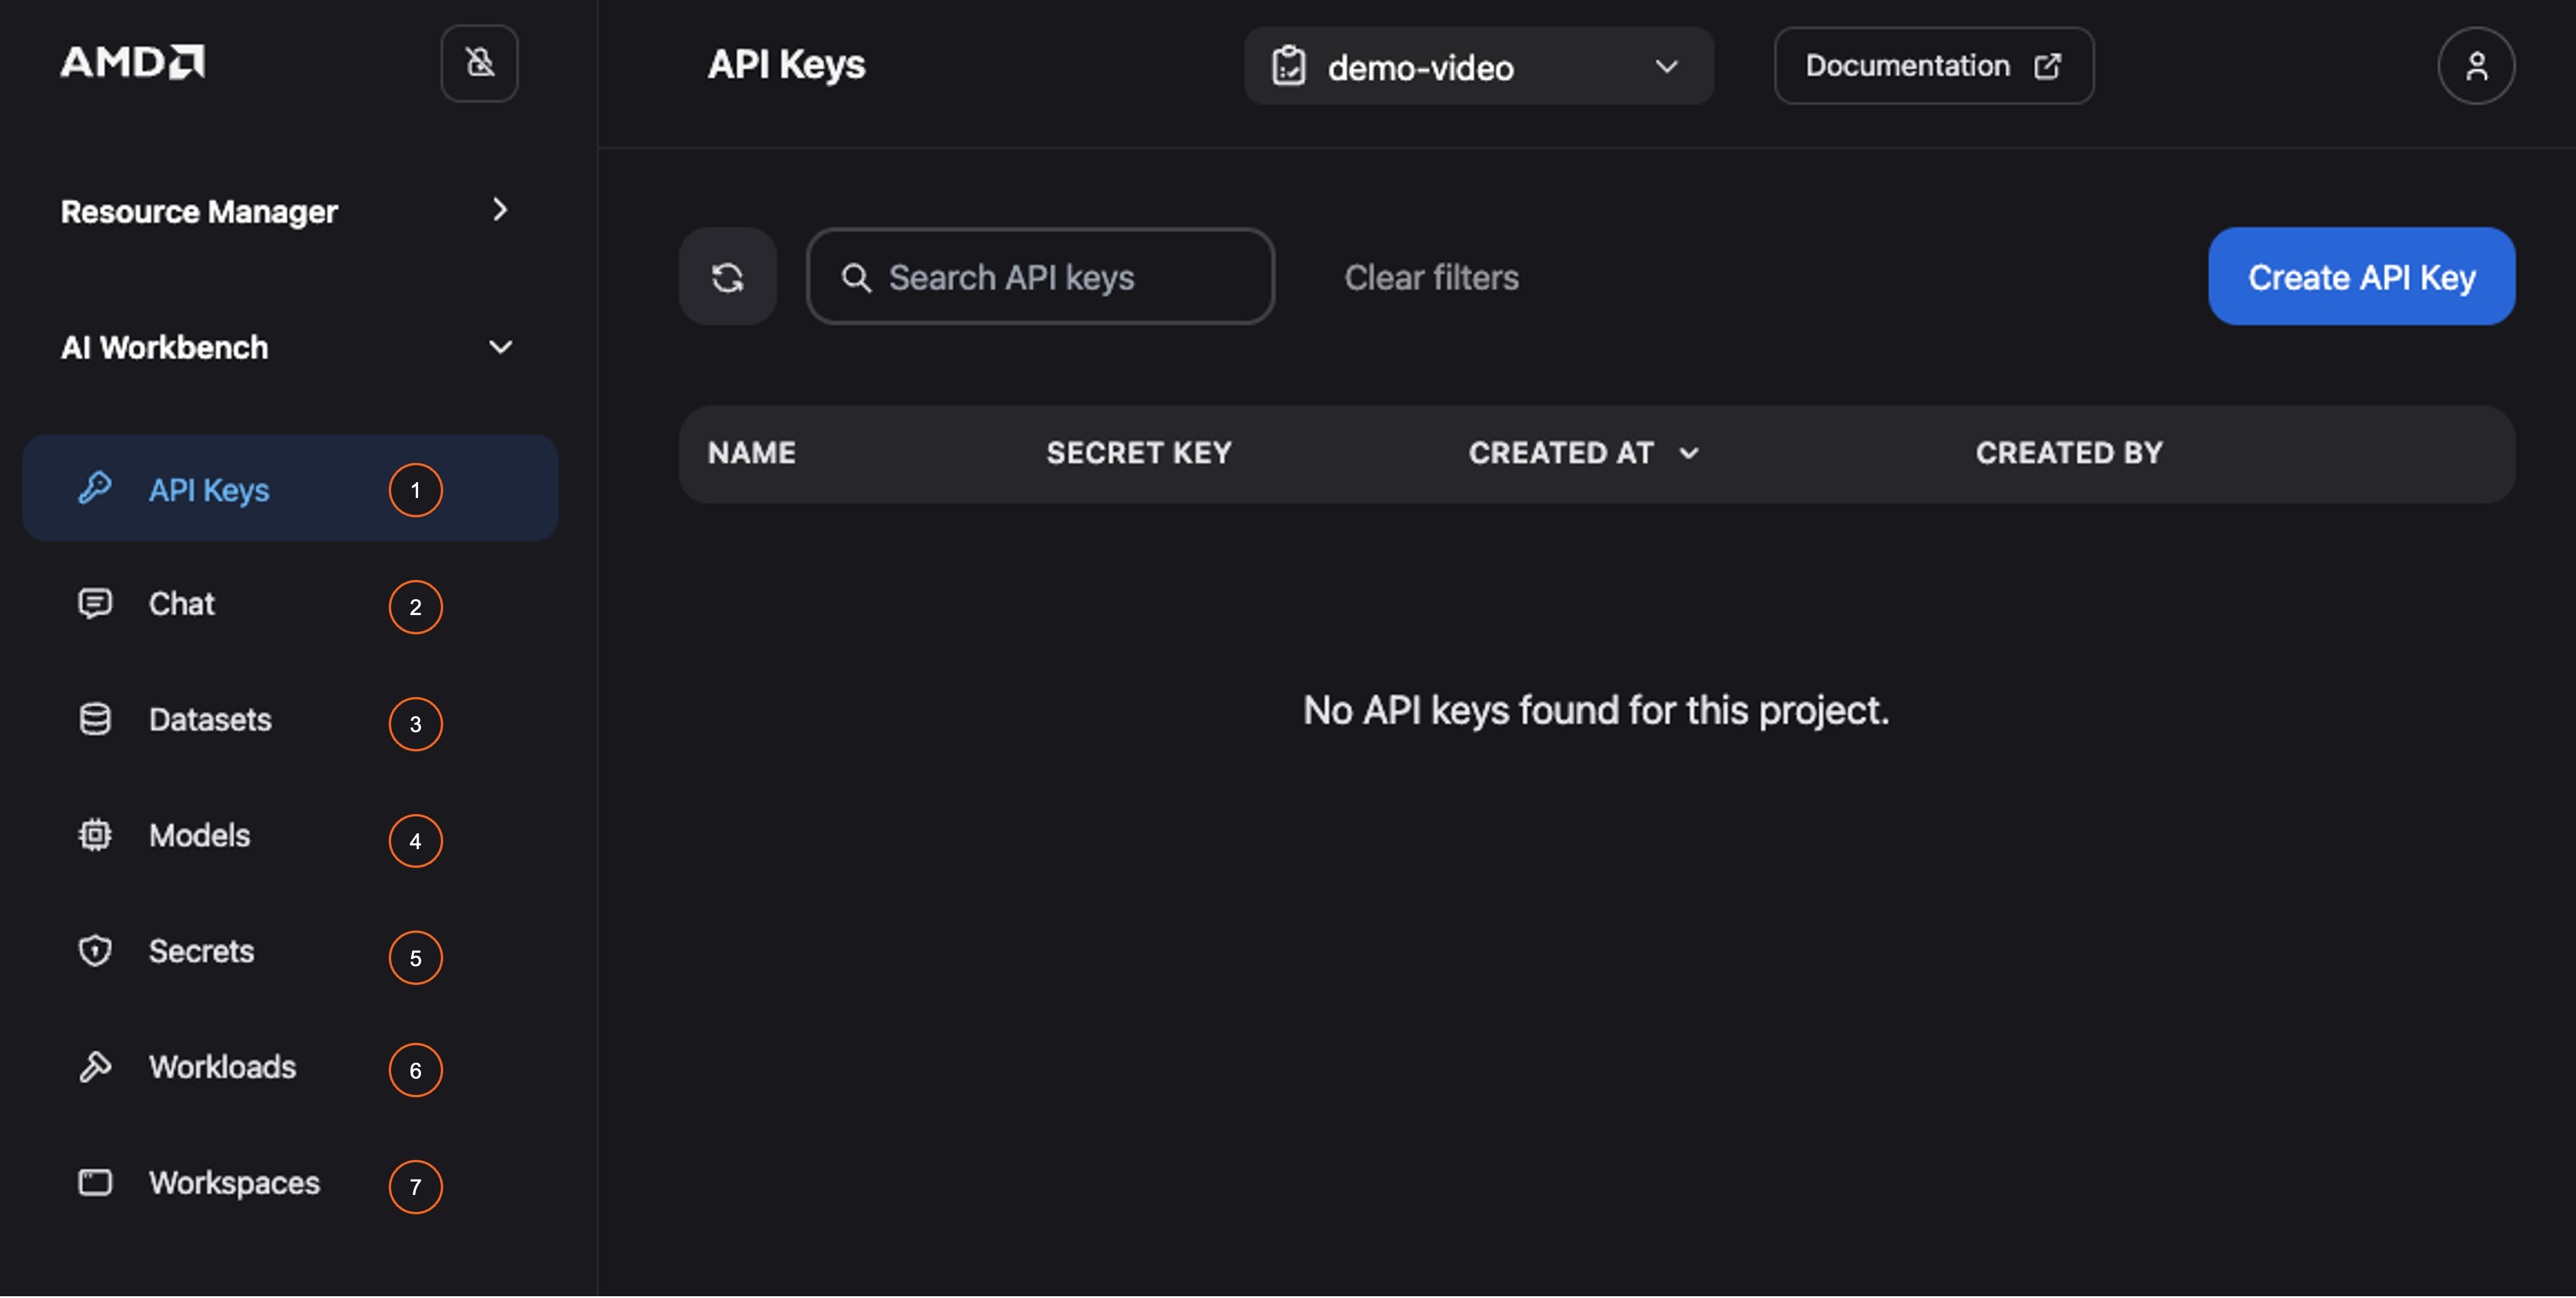
Task: Click the Secrets shield icon
Action: [x=95, y=950]
